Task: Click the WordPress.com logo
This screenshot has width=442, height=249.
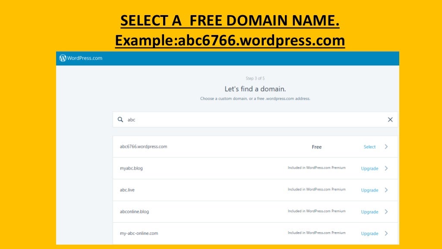Action: coord(81,58)
